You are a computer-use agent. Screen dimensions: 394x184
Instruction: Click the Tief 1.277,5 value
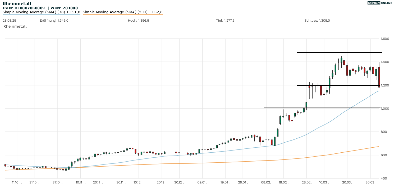point(225,21)
